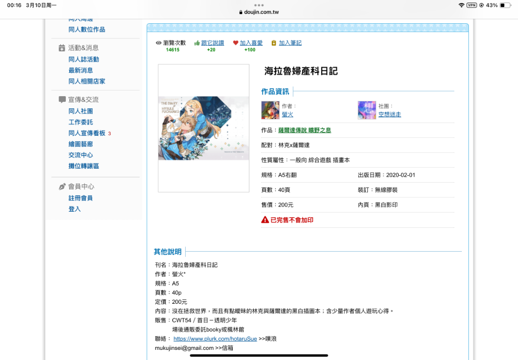The height and width of the screenshot is (360, 518).
Task: Open the plurk.com/hotaruSue link
Action: pyautogui.click(x=215, y=339)
